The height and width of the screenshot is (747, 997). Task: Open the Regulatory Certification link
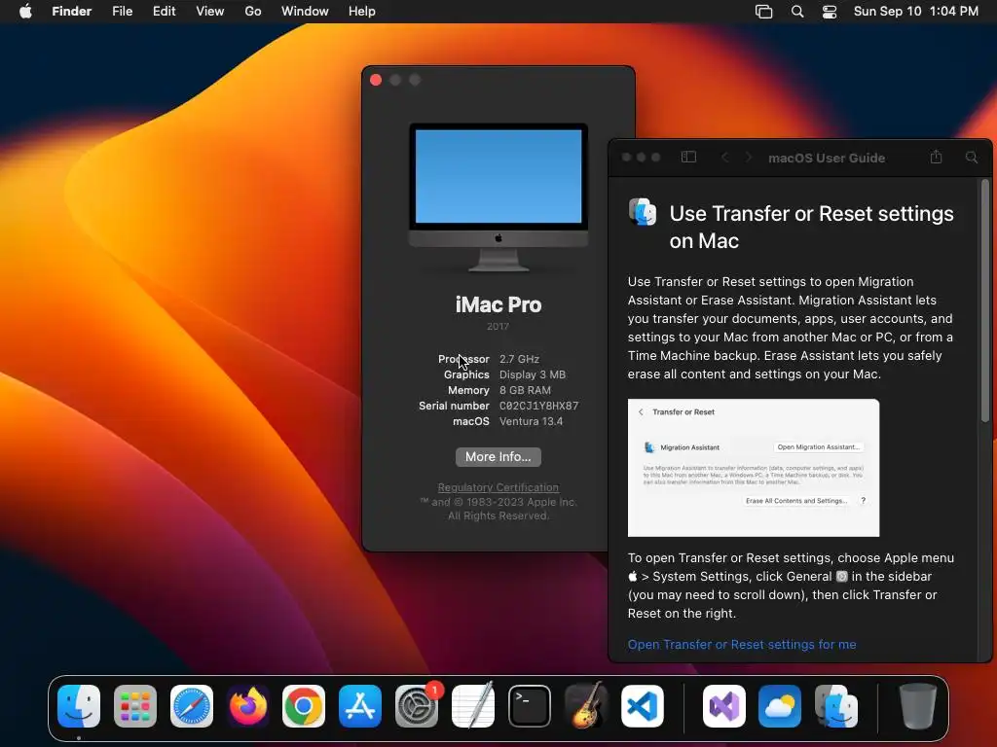498,487
